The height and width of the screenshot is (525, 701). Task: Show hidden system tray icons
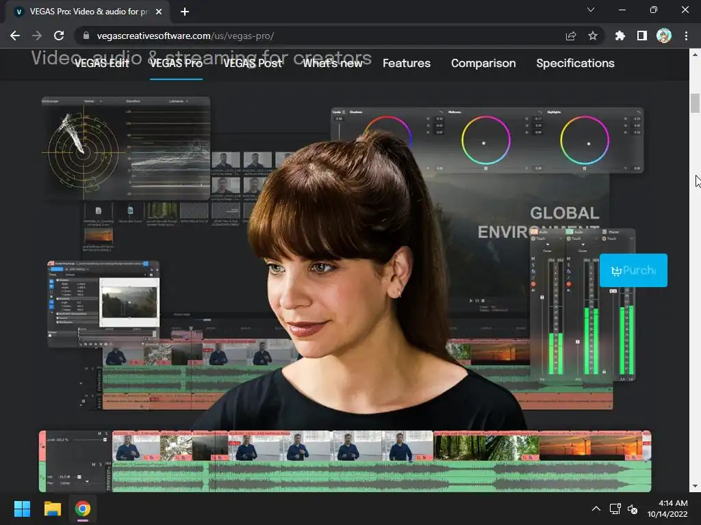[596, 509]
